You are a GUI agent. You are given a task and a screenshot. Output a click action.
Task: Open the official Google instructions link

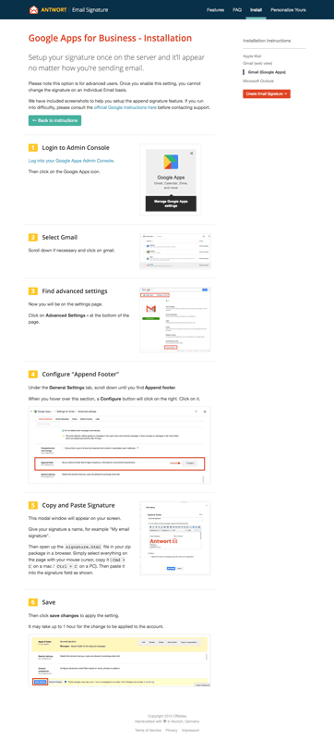(x=125, y=107)
